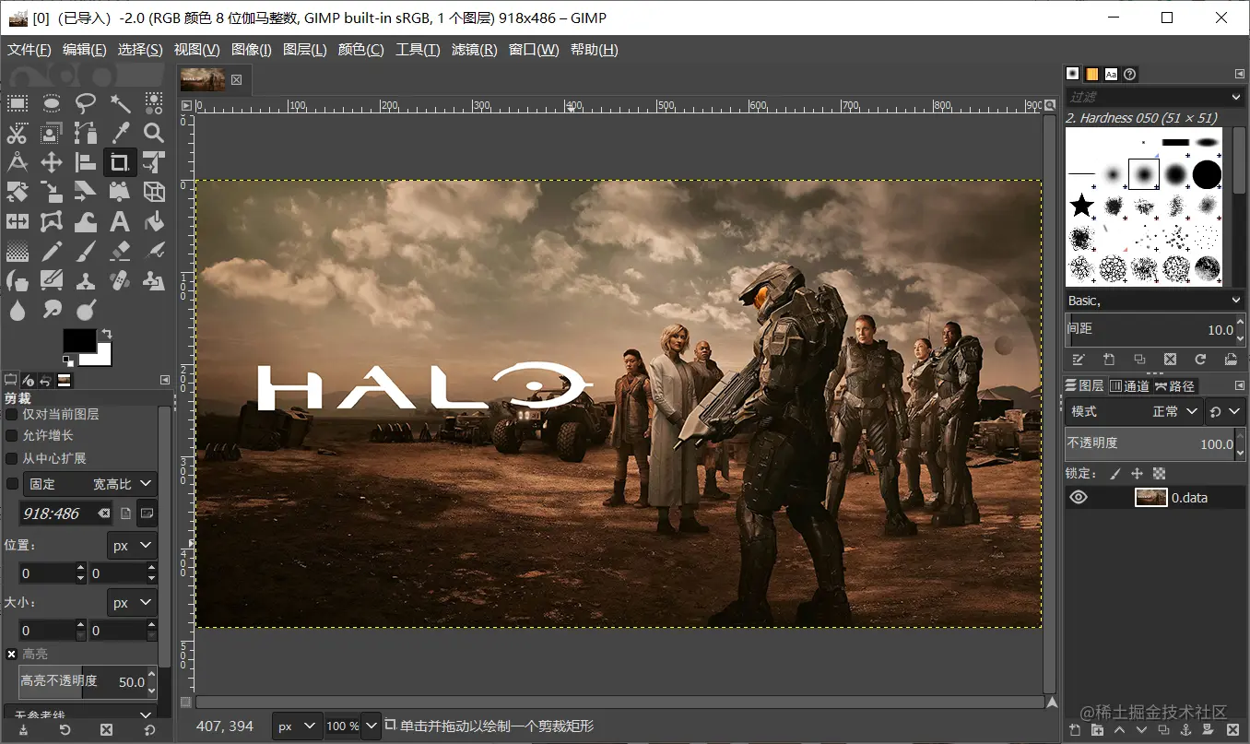Viewport: 1250px width, 744px height.
Task: Select the Rotate tool
Action: pyautogui.click(x=18, y=193)
